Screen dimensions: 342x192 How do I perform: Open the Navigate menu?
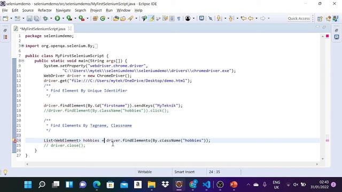[x=63, y=10]
